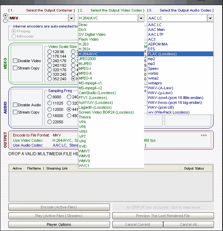The height and width of the screenshot is (231, 223).
Task: Choose mp3 audio codec
Action: pos(180,64)
